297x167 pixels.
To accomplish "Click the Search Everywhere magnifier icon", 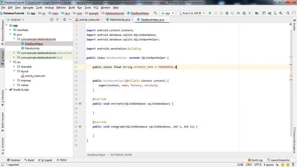I will point(288,13).
